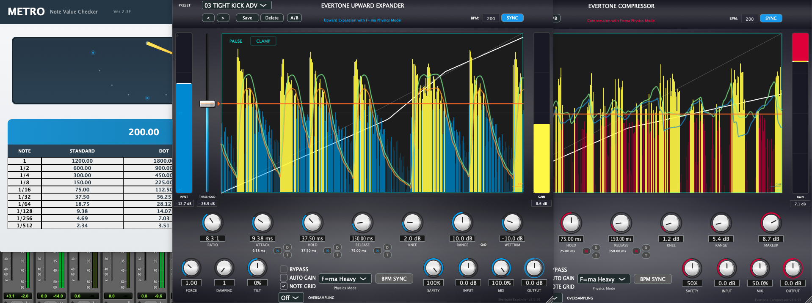Click METRO 1/16 standard value 75.00
Viewport: 812px width, 303px height.
[82, 190]
